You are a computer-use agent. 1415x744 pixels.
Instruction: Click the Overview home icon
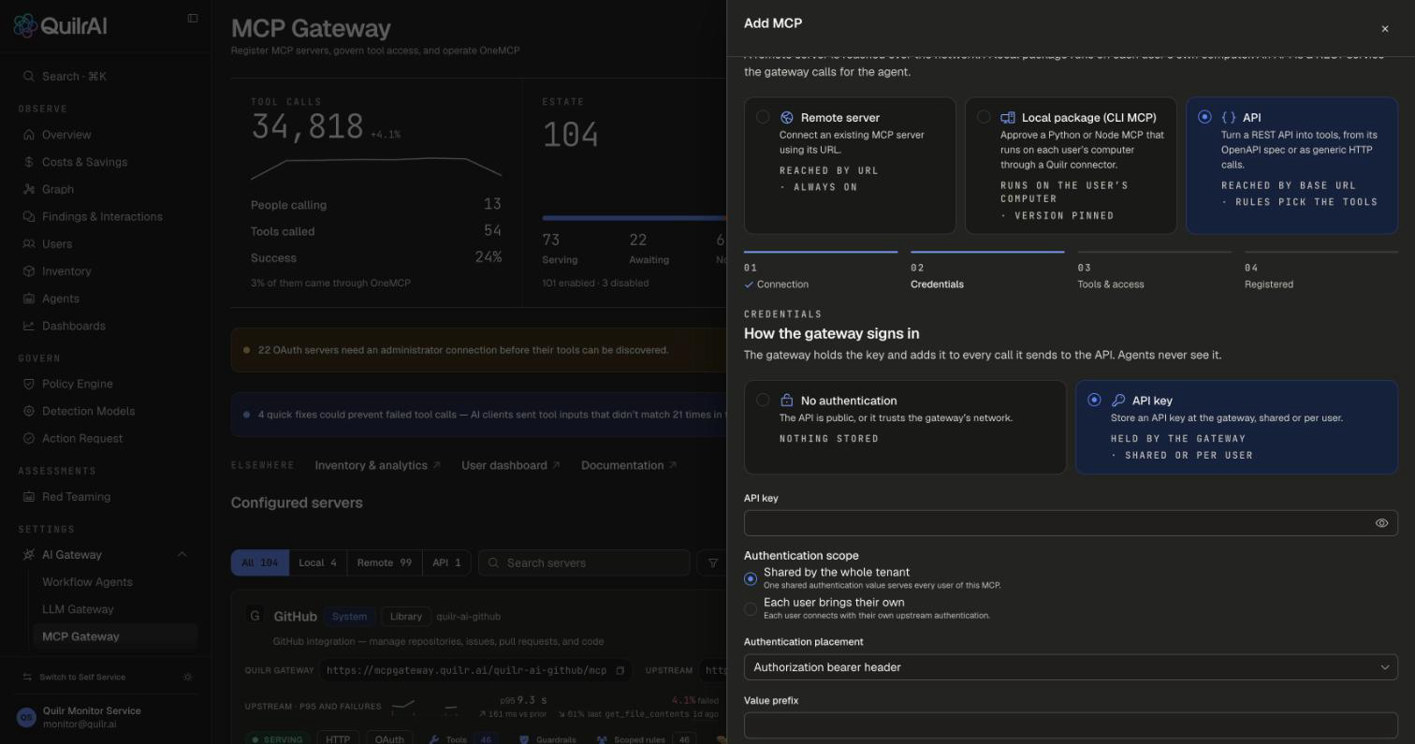[29, 135]
